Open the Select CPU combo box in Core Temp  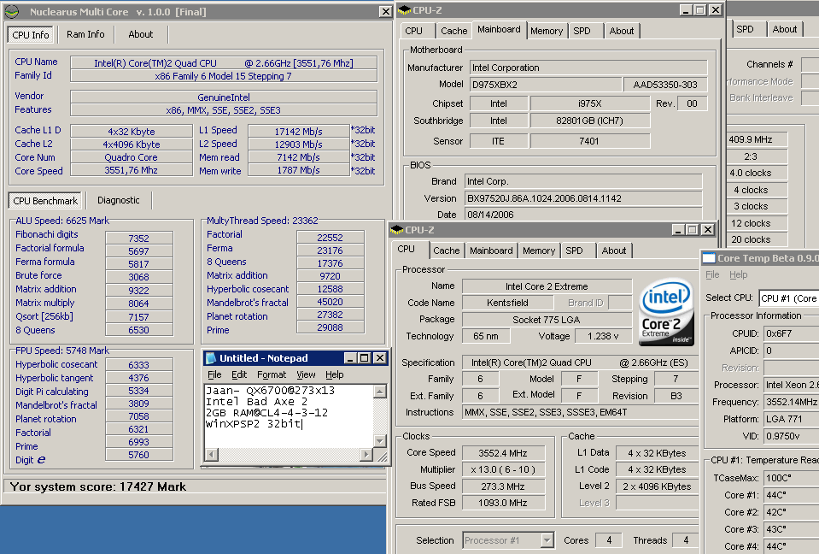[789, 298]
